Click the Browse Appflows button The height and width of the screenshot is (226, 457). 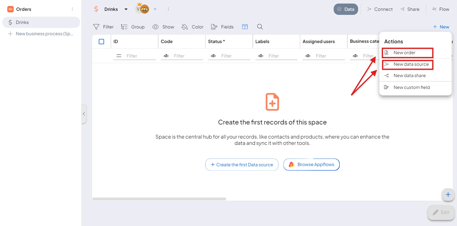(311, 165)
